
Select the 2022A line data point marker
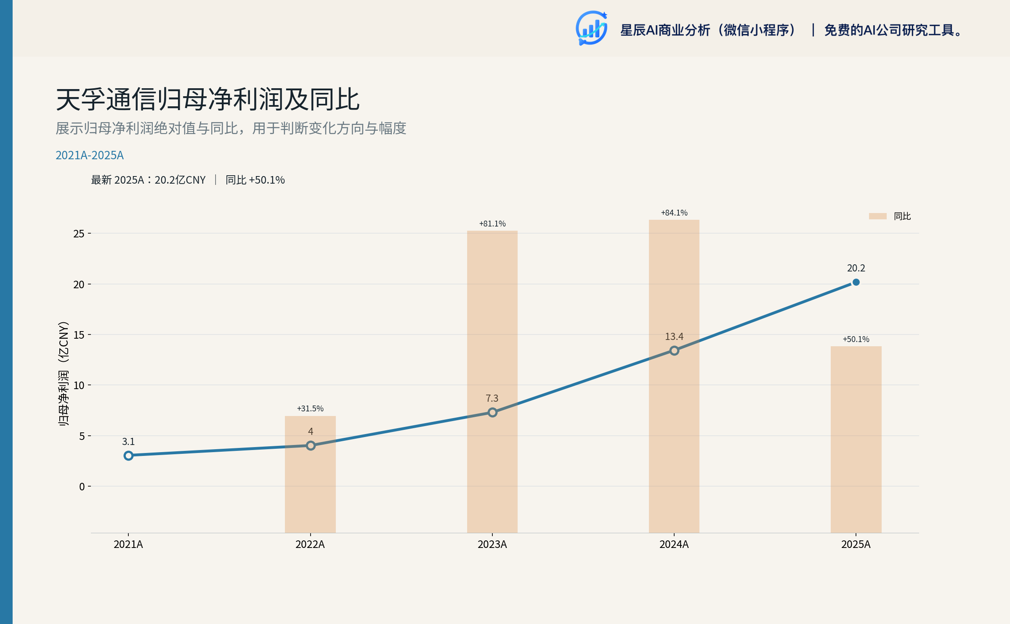[x=311, y=445]
